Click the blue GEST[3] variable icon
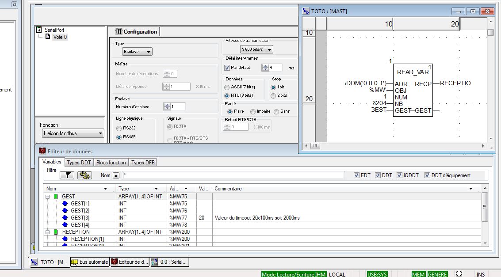 [x=65, y=218]
